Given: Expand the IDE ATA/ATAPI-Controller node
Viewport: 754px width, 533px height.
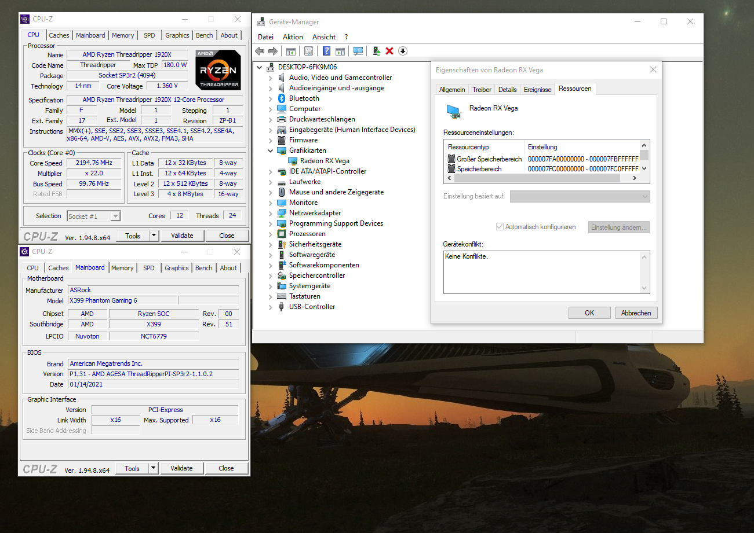Looking at the screenshot, I should pos(270,171).
